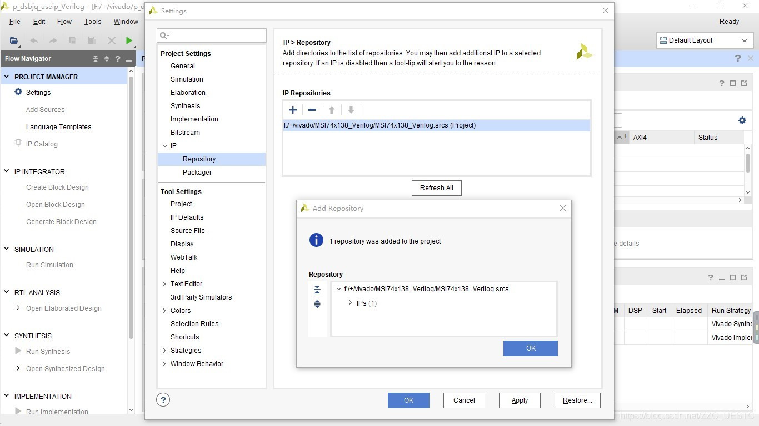Click the Move Up arrow in IP Repositories
The image size is (759, 426).
[332, 110]
